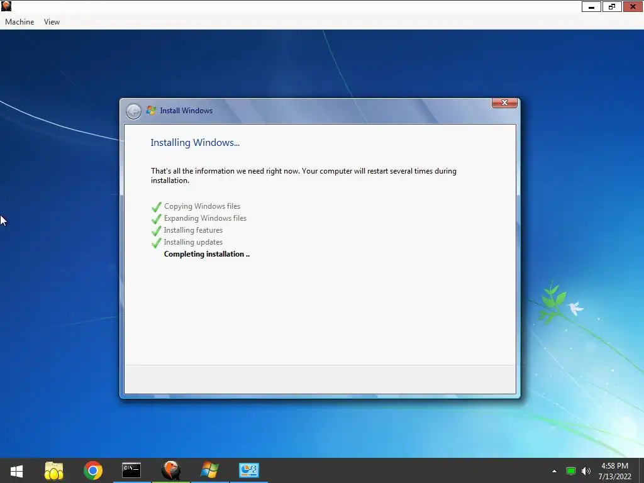Switch to the Command Prompt taskbar window
The width and height of the screenshot is (644, 483).
pyautogui.click(x=131, y=470)
